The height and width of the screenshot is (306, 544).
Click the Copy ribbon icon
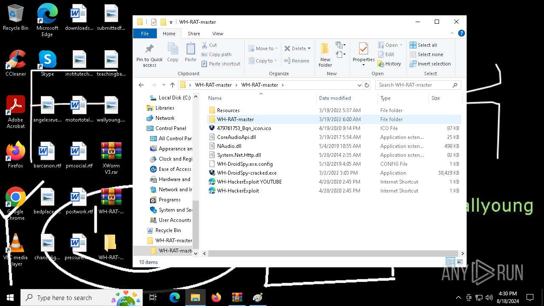click(x=173, y=53)
